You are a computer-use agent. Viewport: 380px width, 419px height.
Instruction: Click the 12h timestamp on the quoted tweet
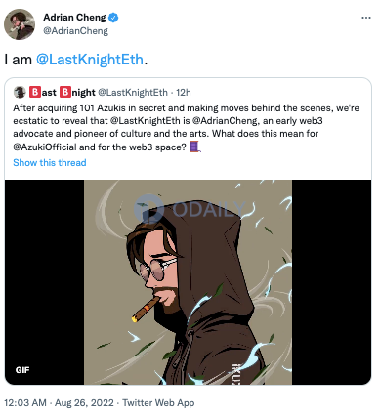(184, 93)
